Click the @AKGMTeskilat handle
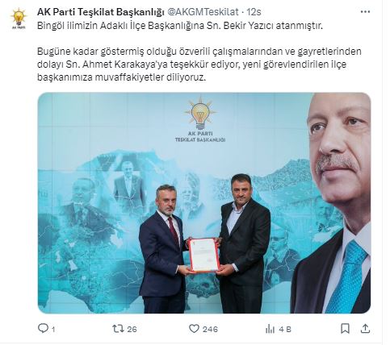The height and width of the screenshot is (345, 390). coord(203,12)
